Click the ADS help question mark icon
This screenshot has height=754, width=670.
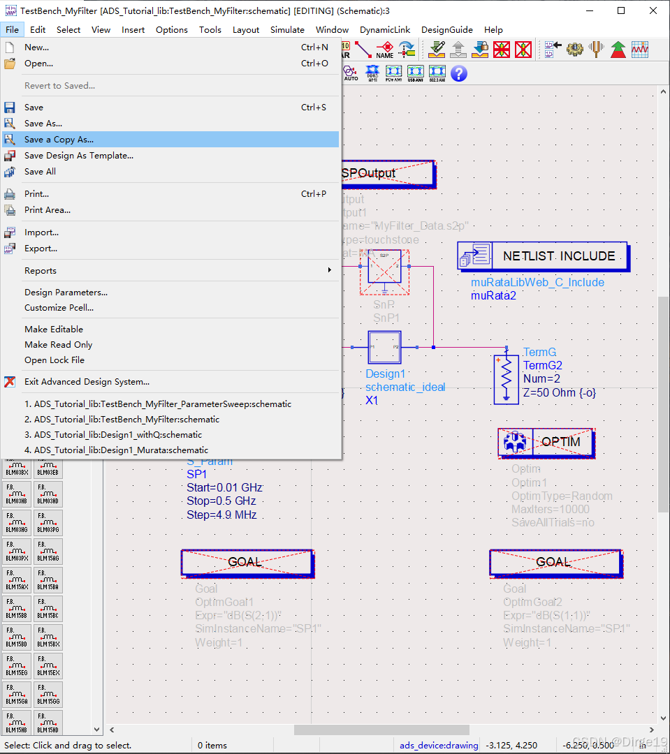[458, 73]
